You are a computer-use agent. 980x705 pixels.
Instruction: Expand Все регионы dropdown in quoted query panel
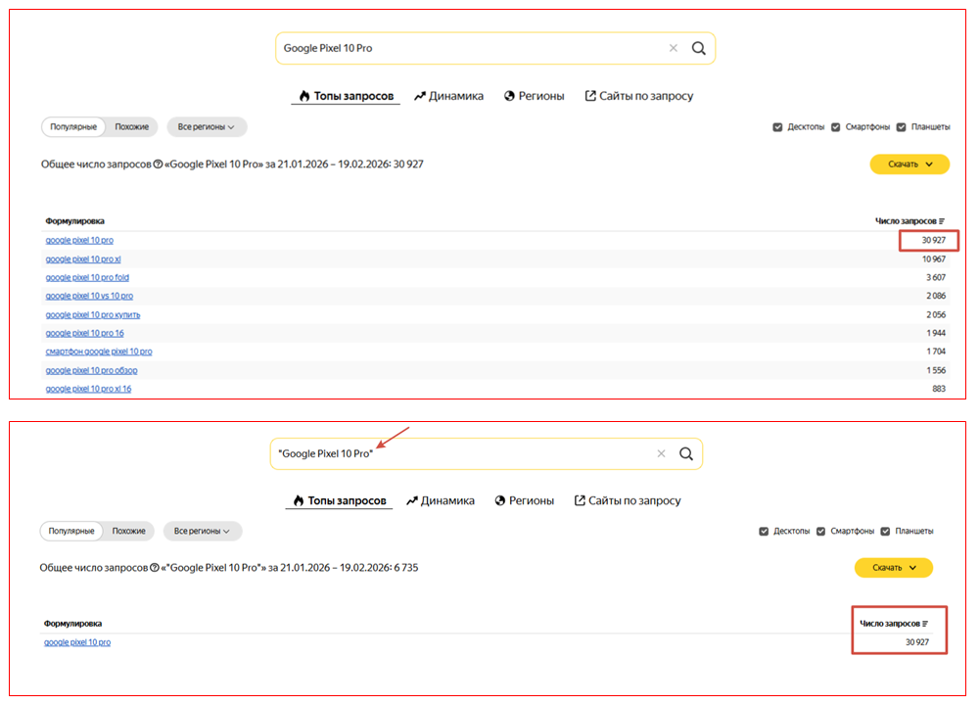coord(202,531)
